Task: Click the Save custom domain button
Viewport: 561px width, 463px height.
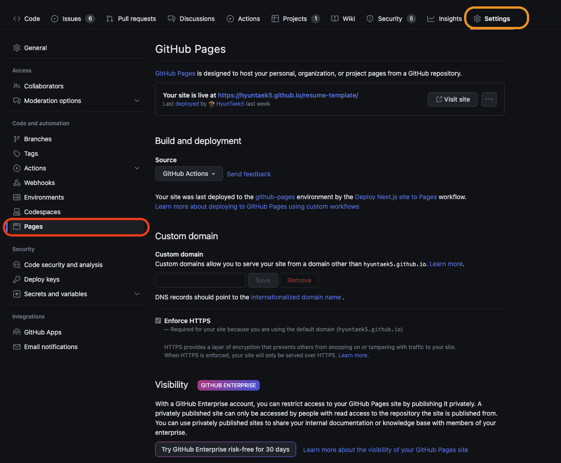Action: (x=263, y=280)
